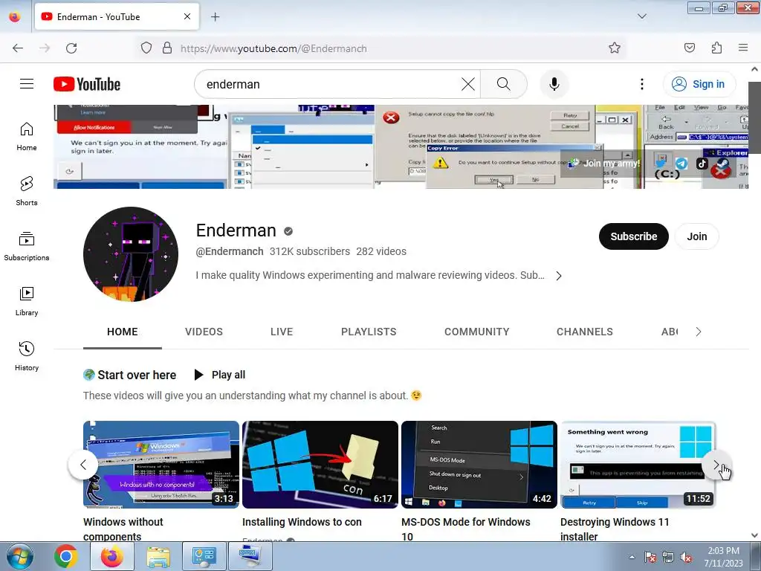The width and height of the screenshot is (761, 571).
Task: Start voice search with microphone icon
Action: click(554, 84)
